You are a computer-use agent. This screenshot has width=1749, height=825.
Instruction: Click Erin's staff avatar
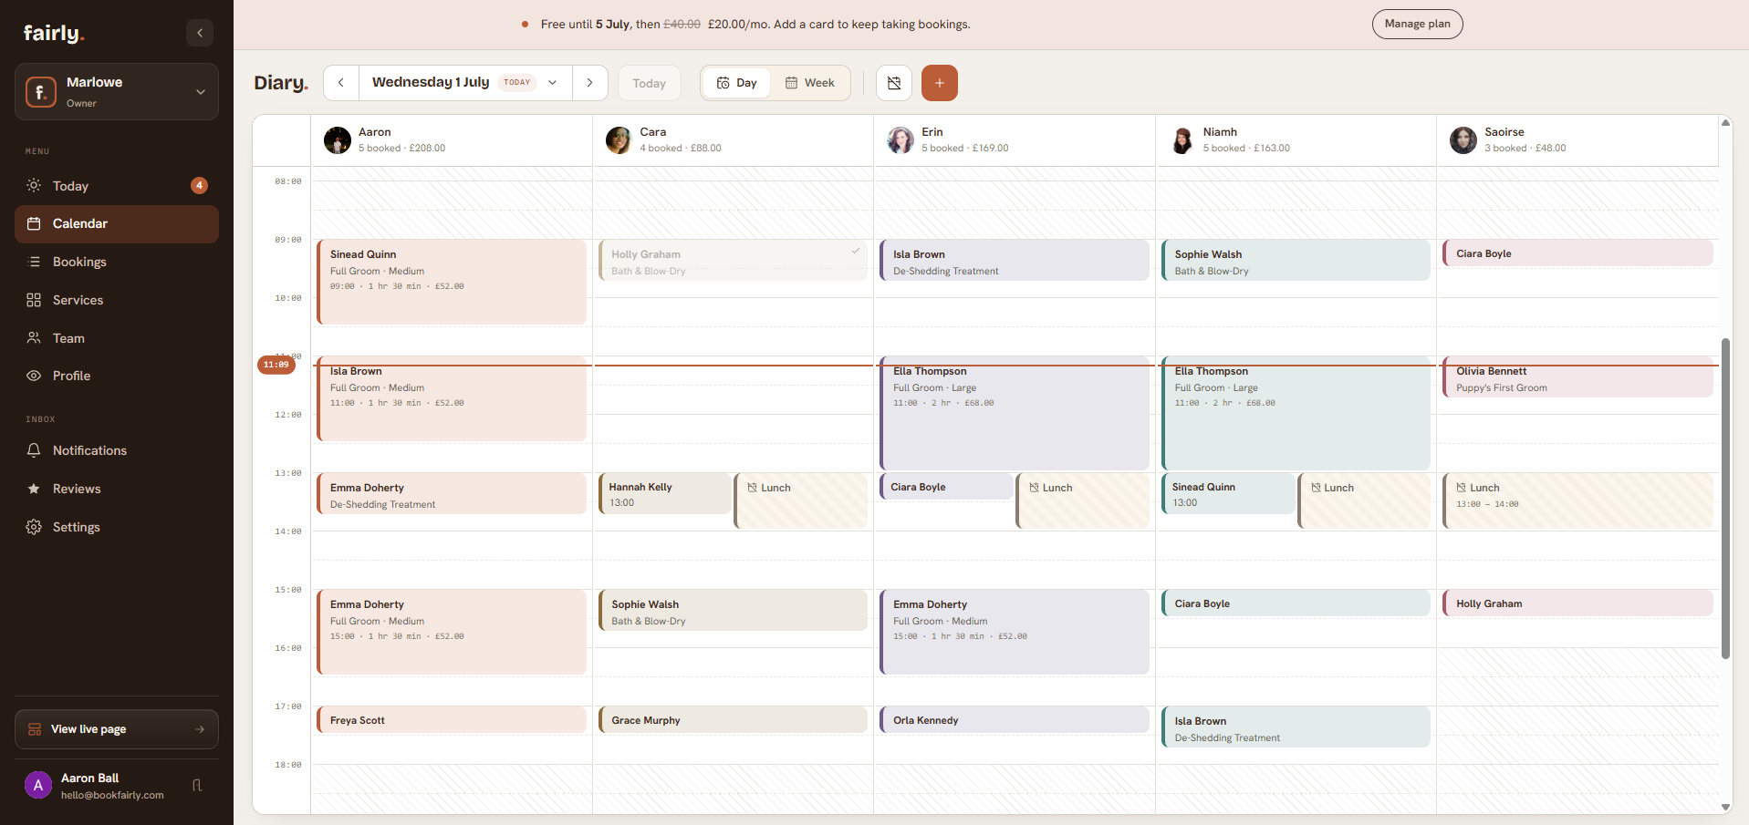(901, 140)
